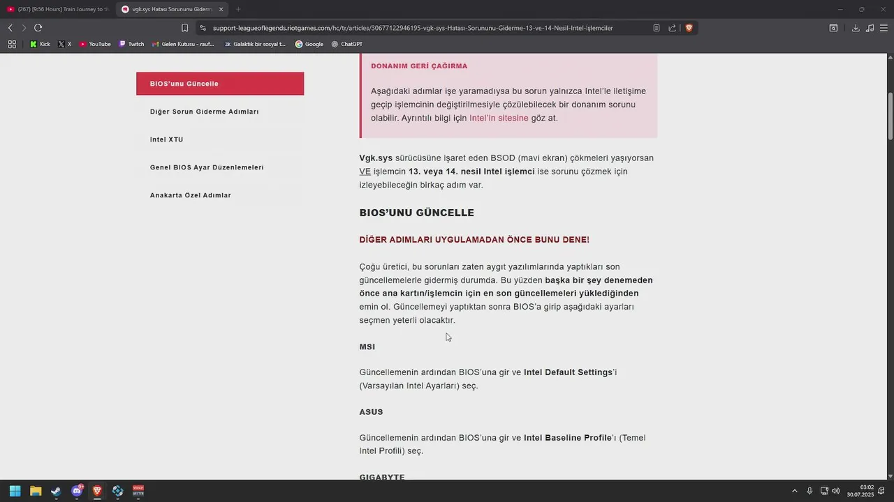
Task: Click the MSI subheading
Action: pos(367,347)
